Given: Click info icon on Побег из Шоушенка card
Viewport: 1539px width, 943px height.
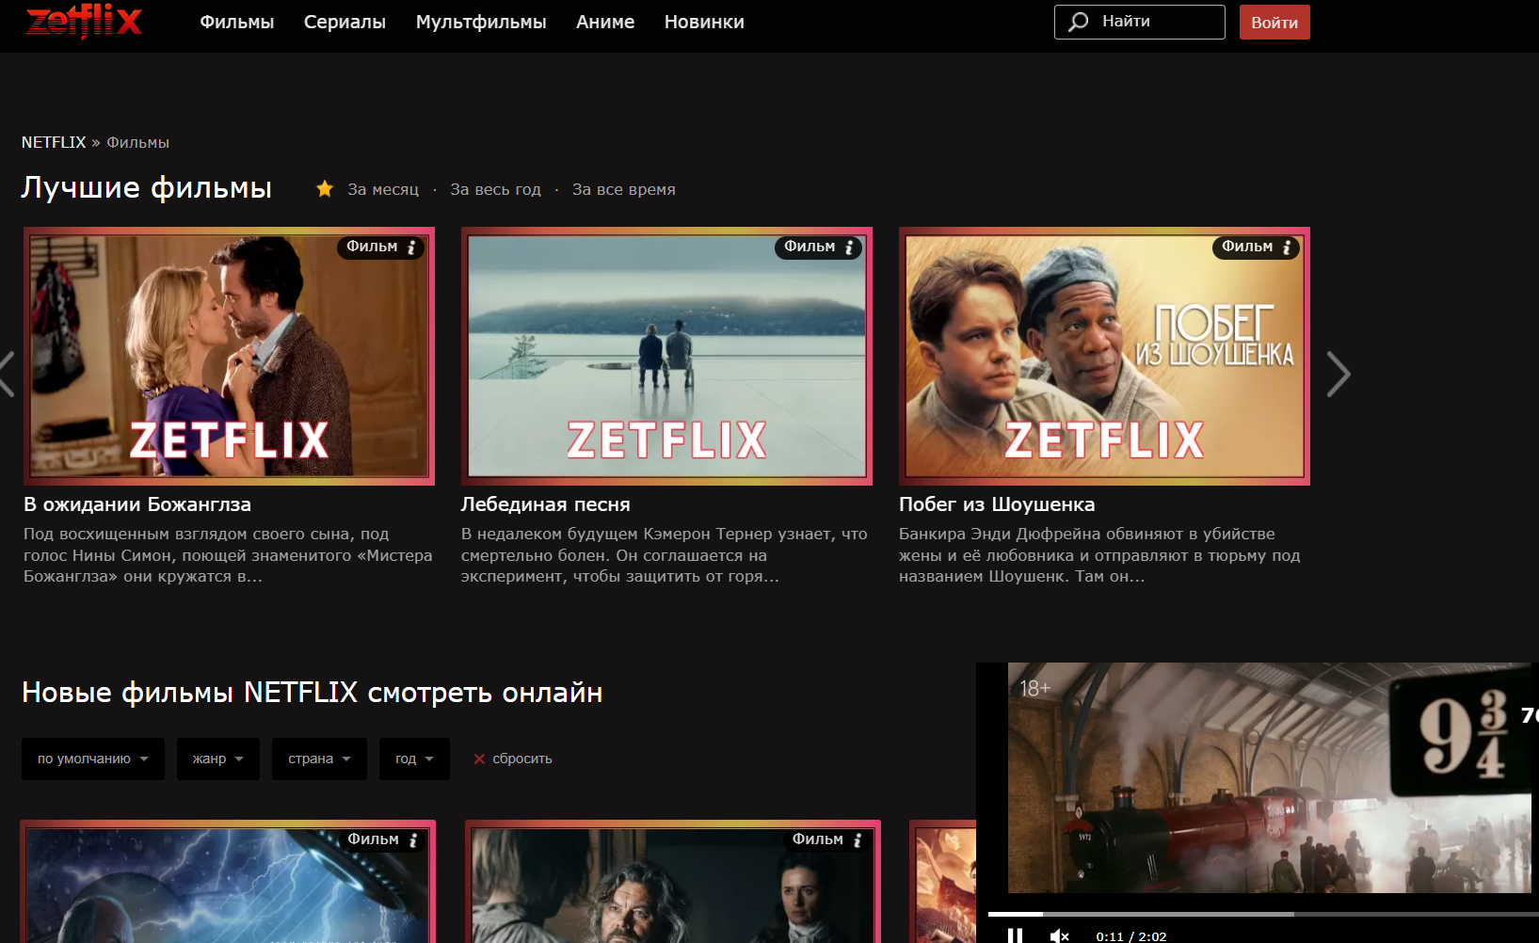Looking at the screenshot, I should (1287, 248).
